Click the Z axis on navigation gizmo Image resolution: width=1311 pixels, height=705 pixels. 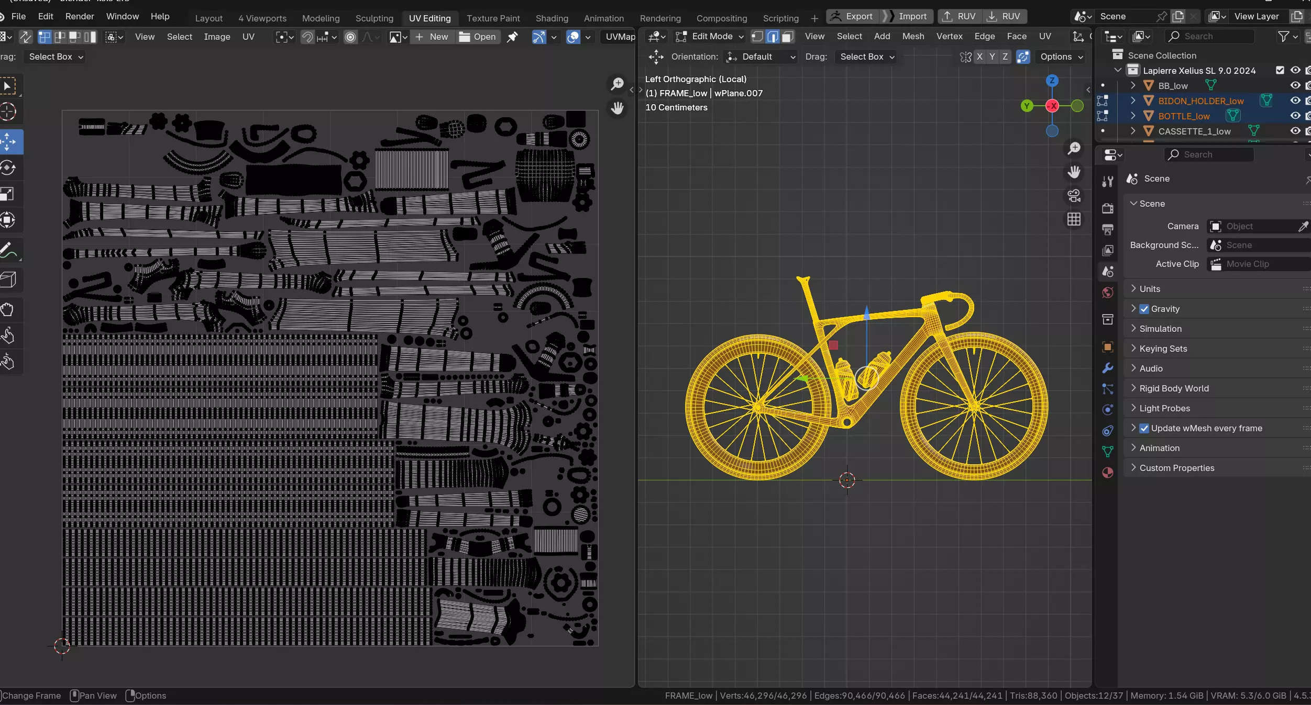point(1052,81)
